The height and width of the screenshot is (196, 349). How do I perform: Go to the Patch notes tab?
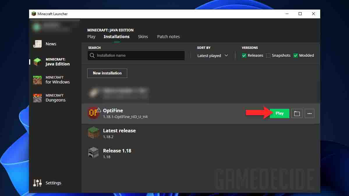(169, 37)
